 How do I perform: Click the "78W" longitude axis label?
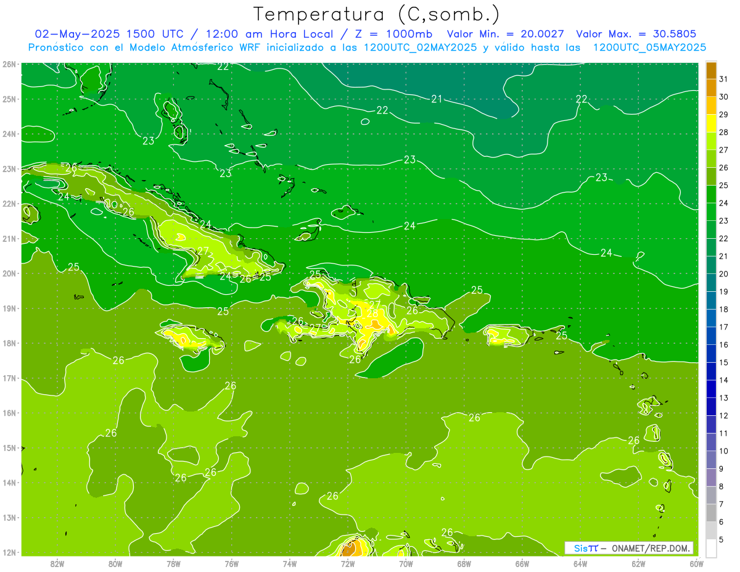(173, 563)
